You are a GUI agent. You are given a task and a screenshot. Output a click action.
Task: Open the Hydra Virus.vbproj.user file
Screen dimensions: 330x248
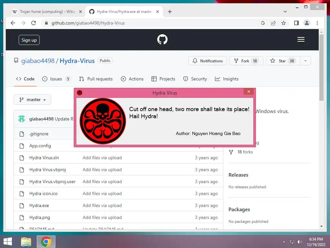[53, 181]
